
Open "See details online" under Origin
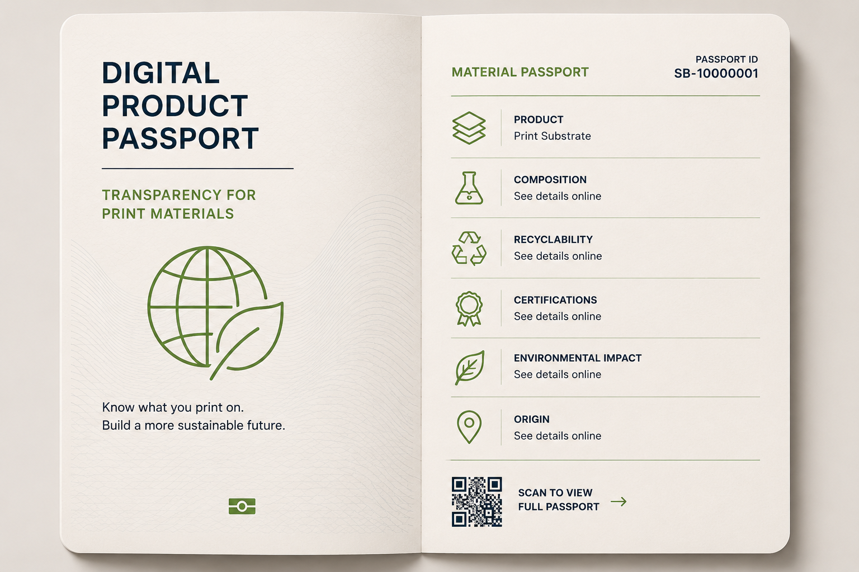pyautogui.click(x=558, y=436)
